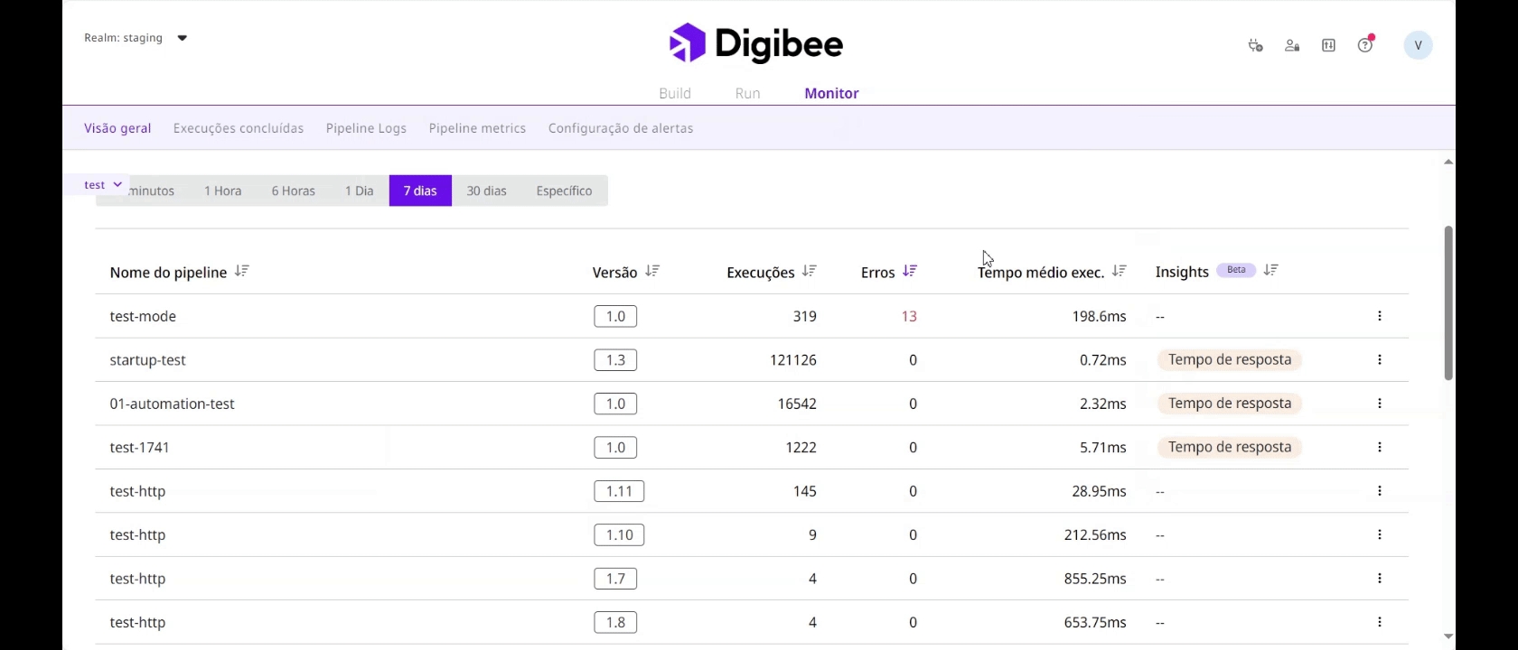Switch to the Pipeline Logs tab
Image resolution: width=1518 pixels, height=650 pixels.
pyautogui.click(x=366, y=128)
